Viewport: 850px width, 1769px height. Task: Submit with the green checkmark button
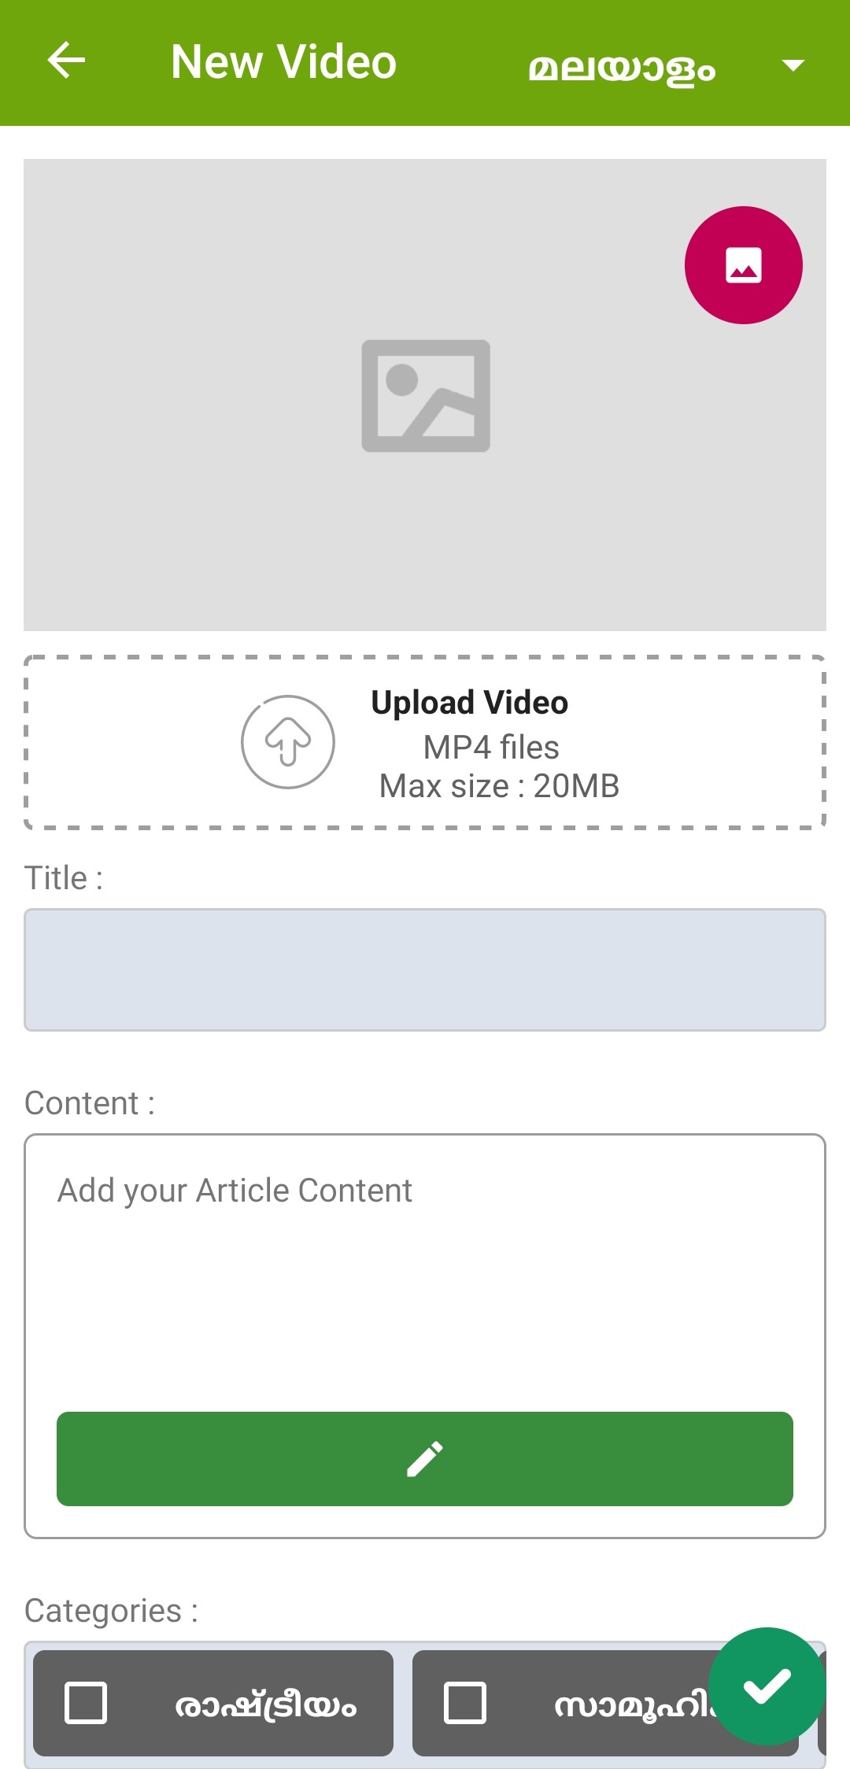767,1686
